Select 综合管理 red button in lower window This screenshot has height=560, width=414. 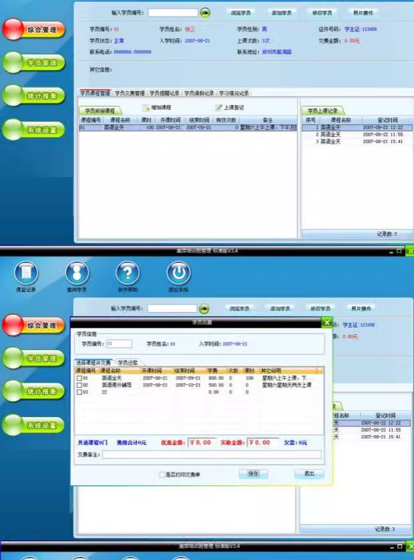tap(34, 325)
